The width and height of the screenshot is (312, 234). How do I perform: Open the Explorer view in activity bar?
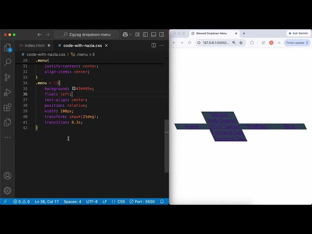point(8,48)
